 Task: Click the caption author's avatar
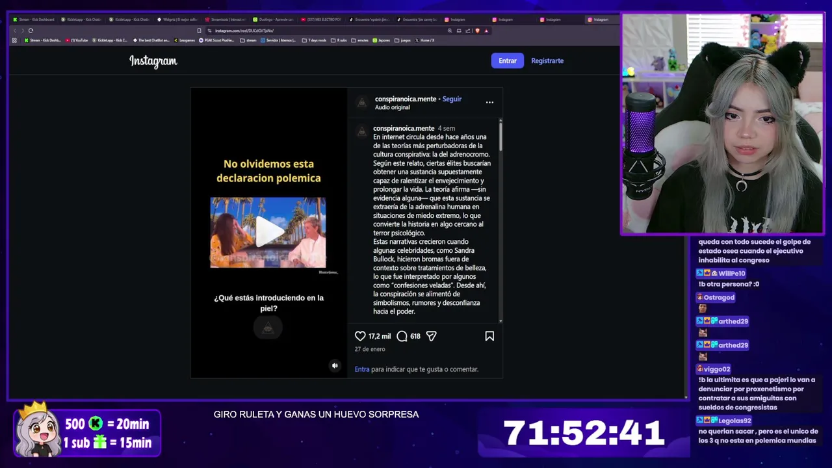click(x=362, y=131)
